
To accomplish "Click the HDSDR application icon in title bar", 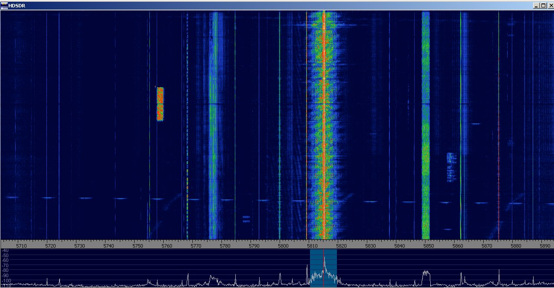I will point(4,6).
